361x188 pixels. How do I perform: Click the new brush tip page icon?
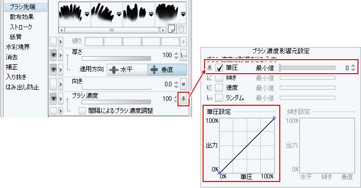171,29
